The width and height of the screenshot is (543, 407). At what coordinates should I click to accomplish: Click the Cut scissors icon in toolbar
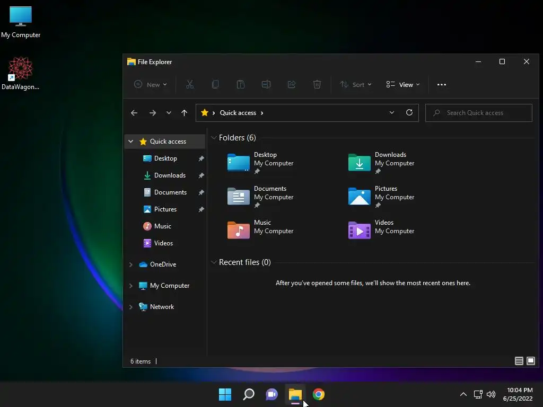(x=190, y=84)
